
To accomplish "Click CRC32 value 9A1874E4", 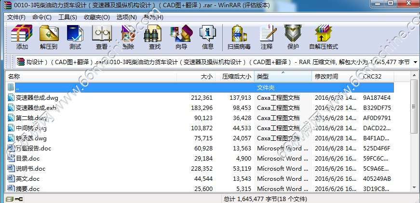I will (x=377, y=98).
